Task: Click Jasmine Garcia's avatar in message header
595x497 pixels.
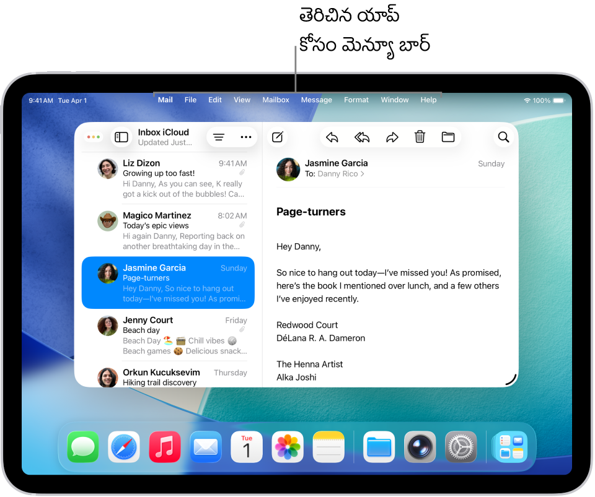Action: tap(288, 169)
